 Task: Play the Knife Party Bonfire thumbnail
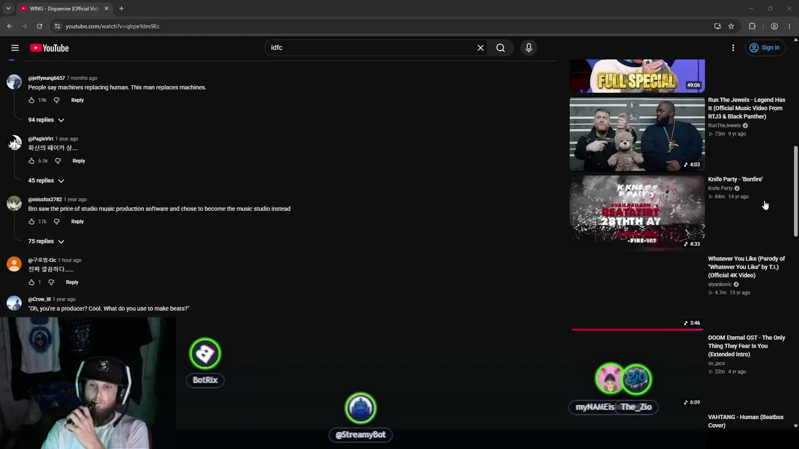click(x=637, y=213)
